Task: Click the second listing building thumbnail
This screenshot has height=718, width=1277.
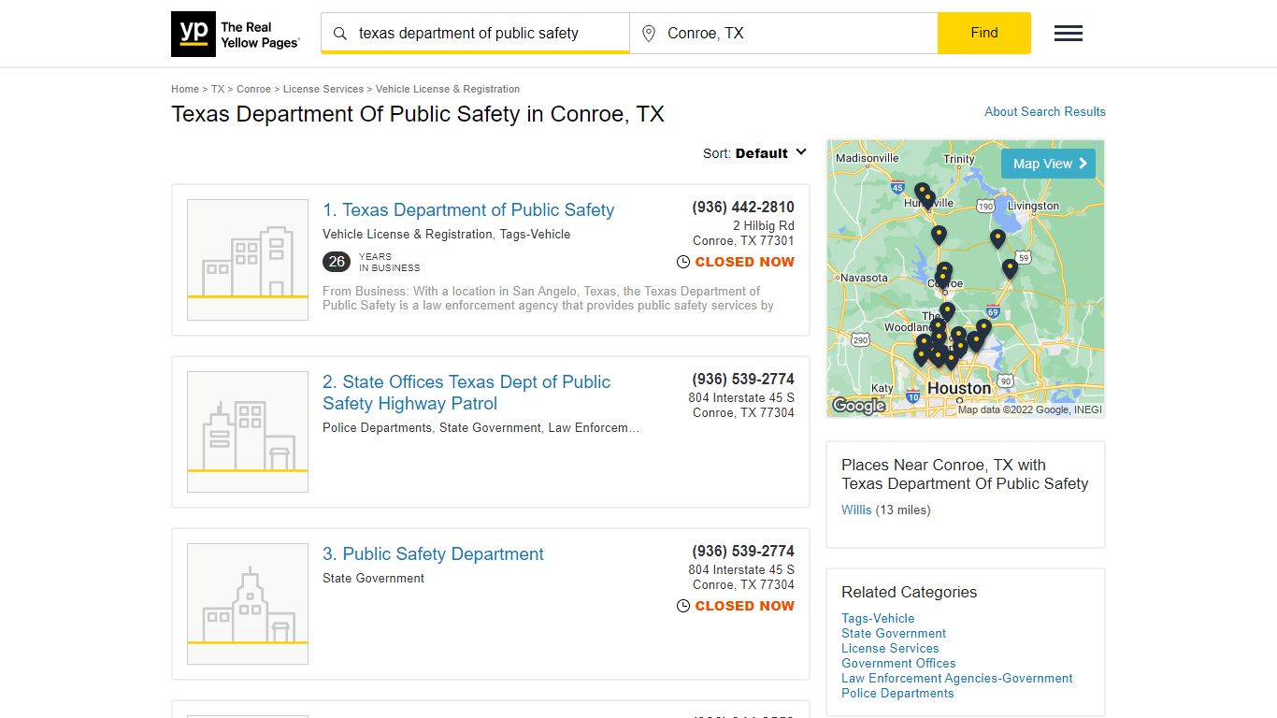Action: 248,432
